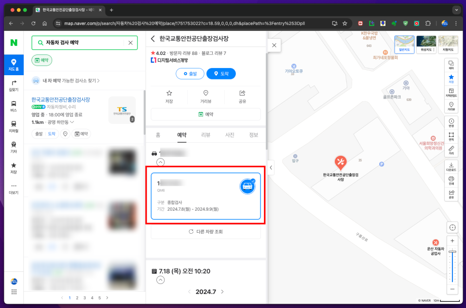Go to next month in calendar
Image resolution: width=466 pixels, height=308 pixels.
point(222,292)
